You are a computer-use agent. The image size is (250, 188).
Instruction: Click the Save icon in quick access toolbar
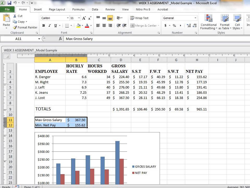[9, 3]
